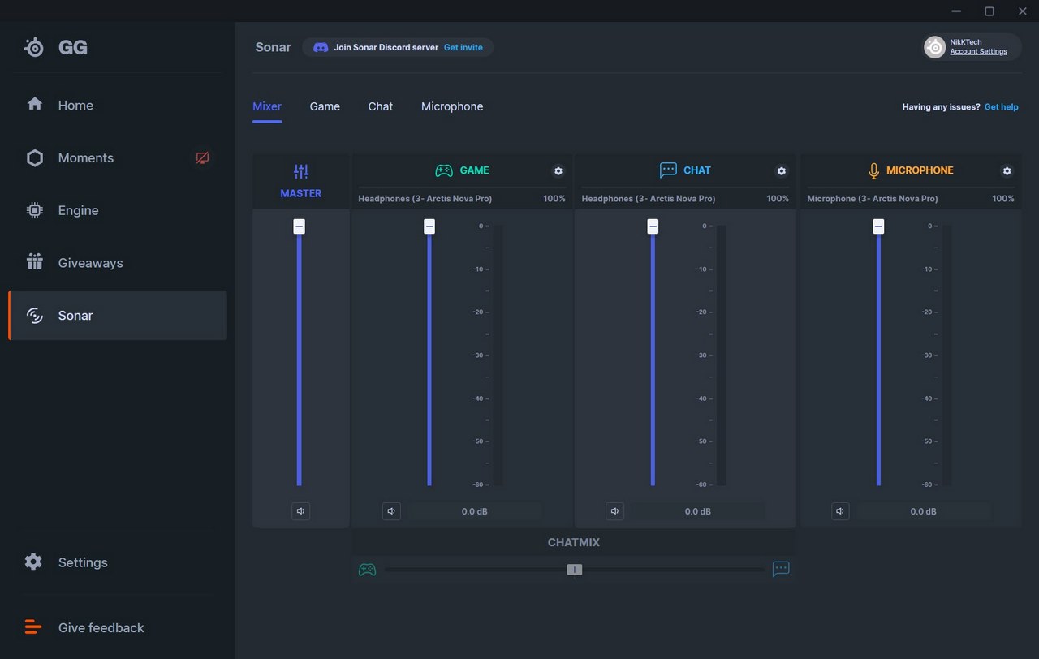
Task: Switch to the Microphone tab
Action: coord(452,106)
